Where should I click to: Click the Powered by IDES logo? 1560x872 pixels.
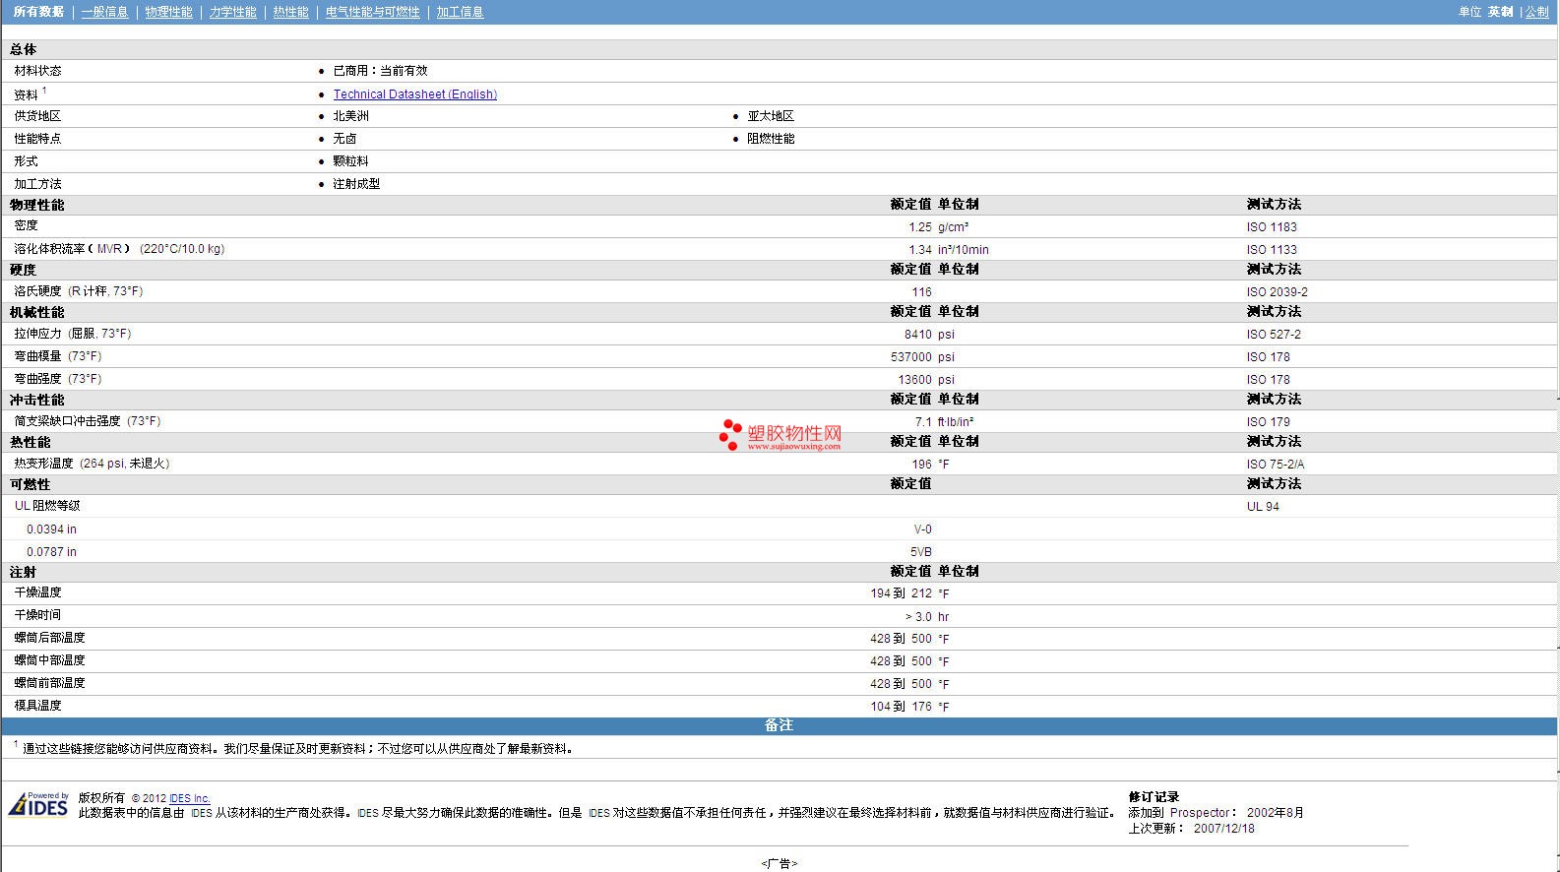click(39, 804)
